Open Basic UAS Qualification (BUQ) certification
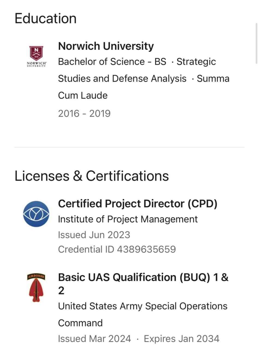 point(143,278)
